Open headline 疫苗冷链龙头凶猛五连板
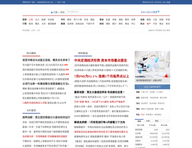The image size is (192, 148). tap(46, 60)
